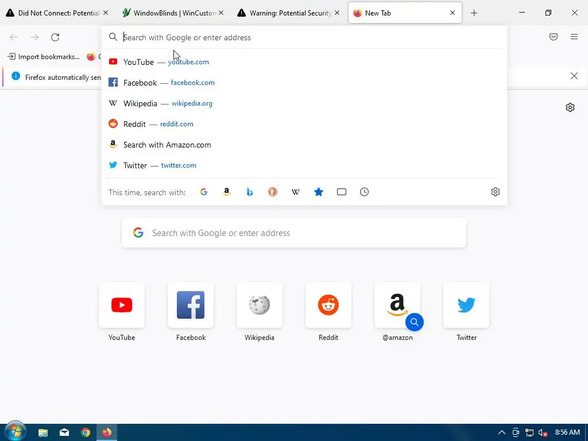Open the Twitter shortcut tile

point(466,305)
